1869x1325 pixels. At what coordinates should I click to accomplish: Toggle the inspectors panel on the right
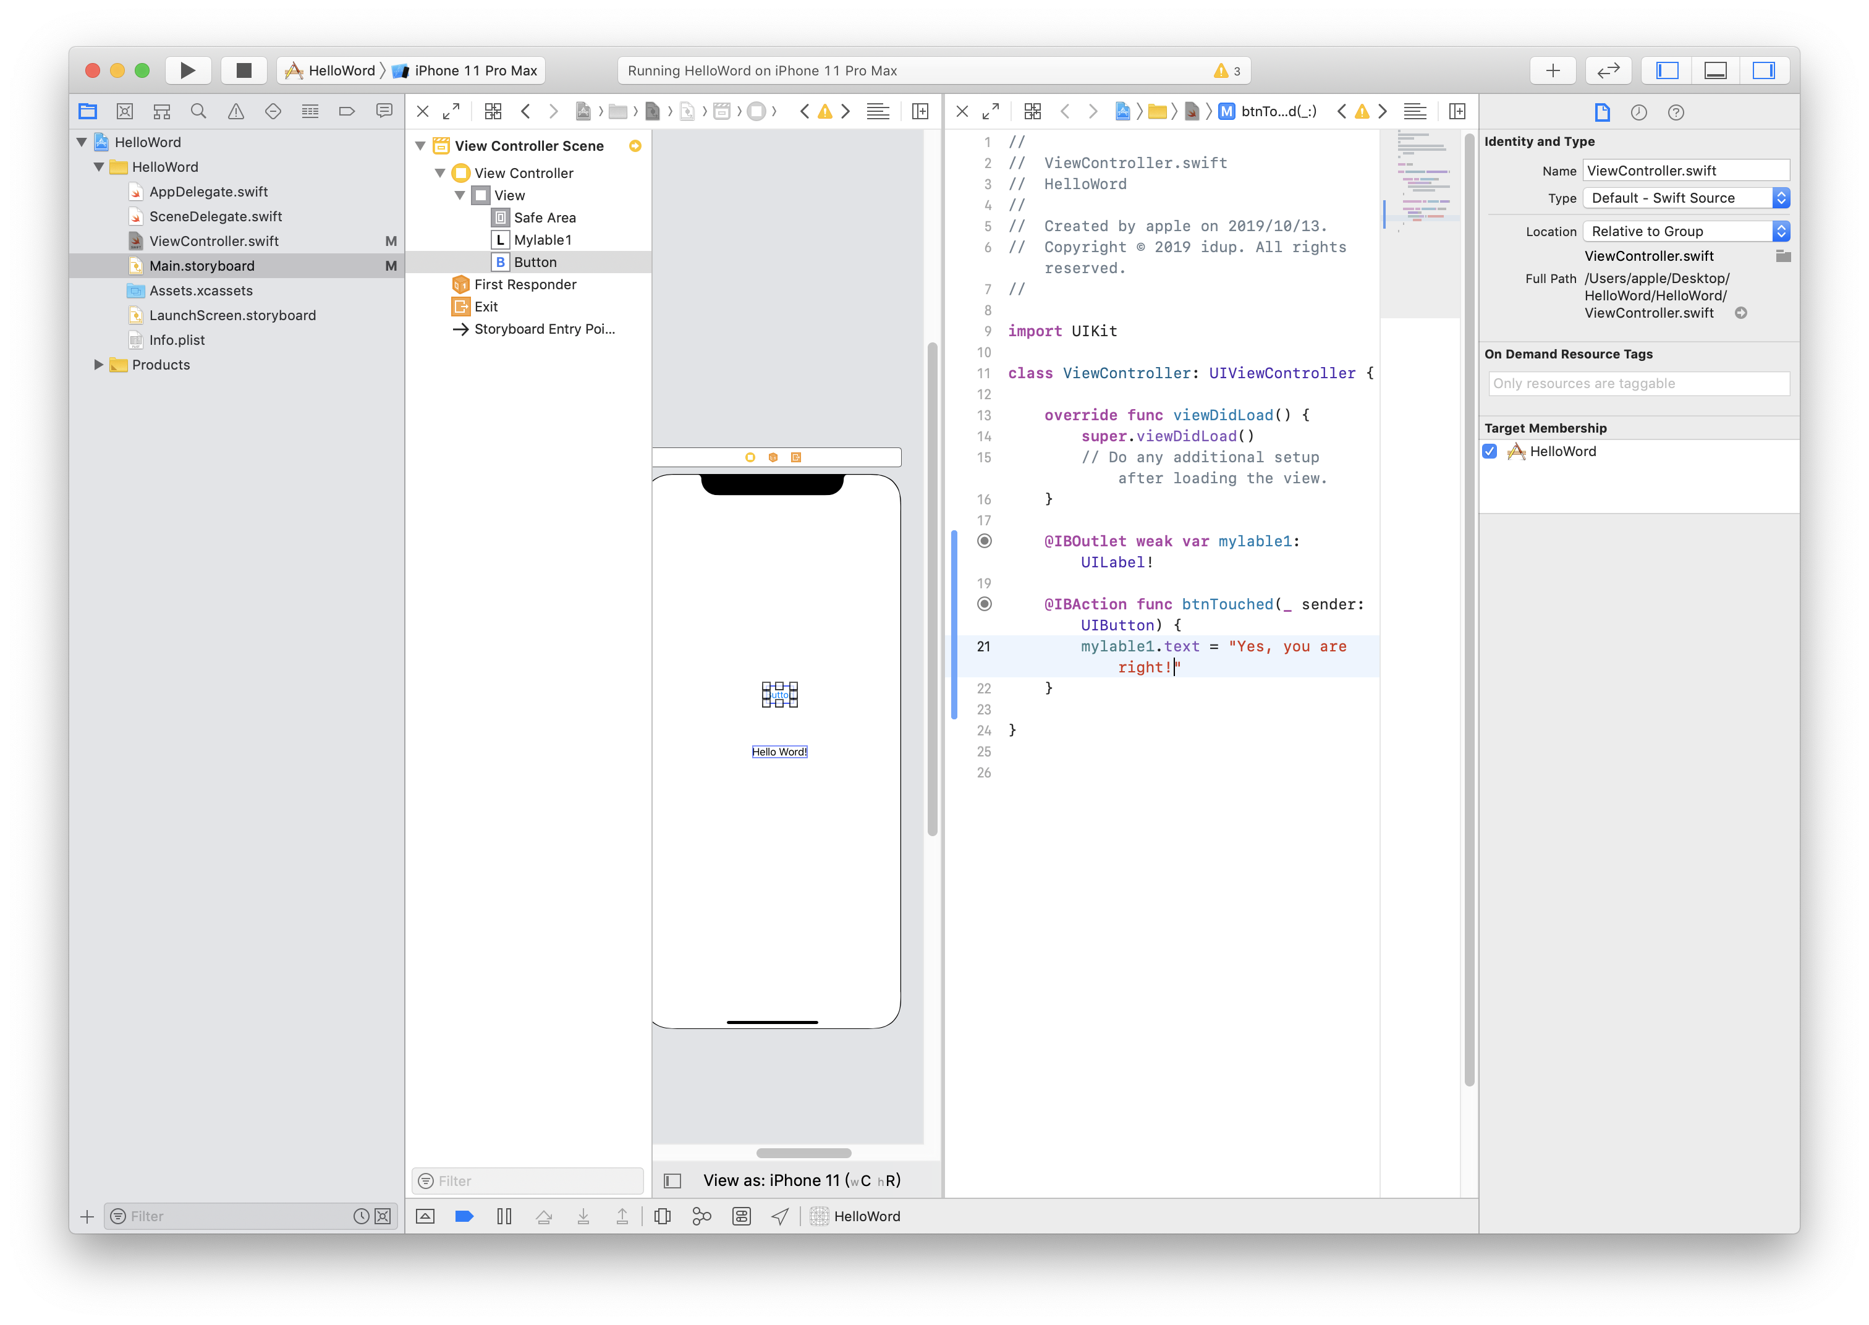coord(1764,70)
